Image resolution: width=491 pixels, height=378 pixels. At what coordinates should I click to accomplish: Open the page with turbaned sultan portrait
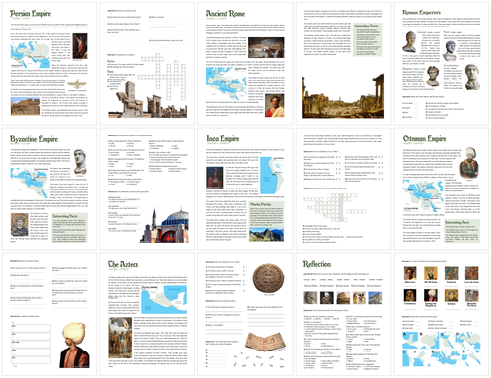49,314
